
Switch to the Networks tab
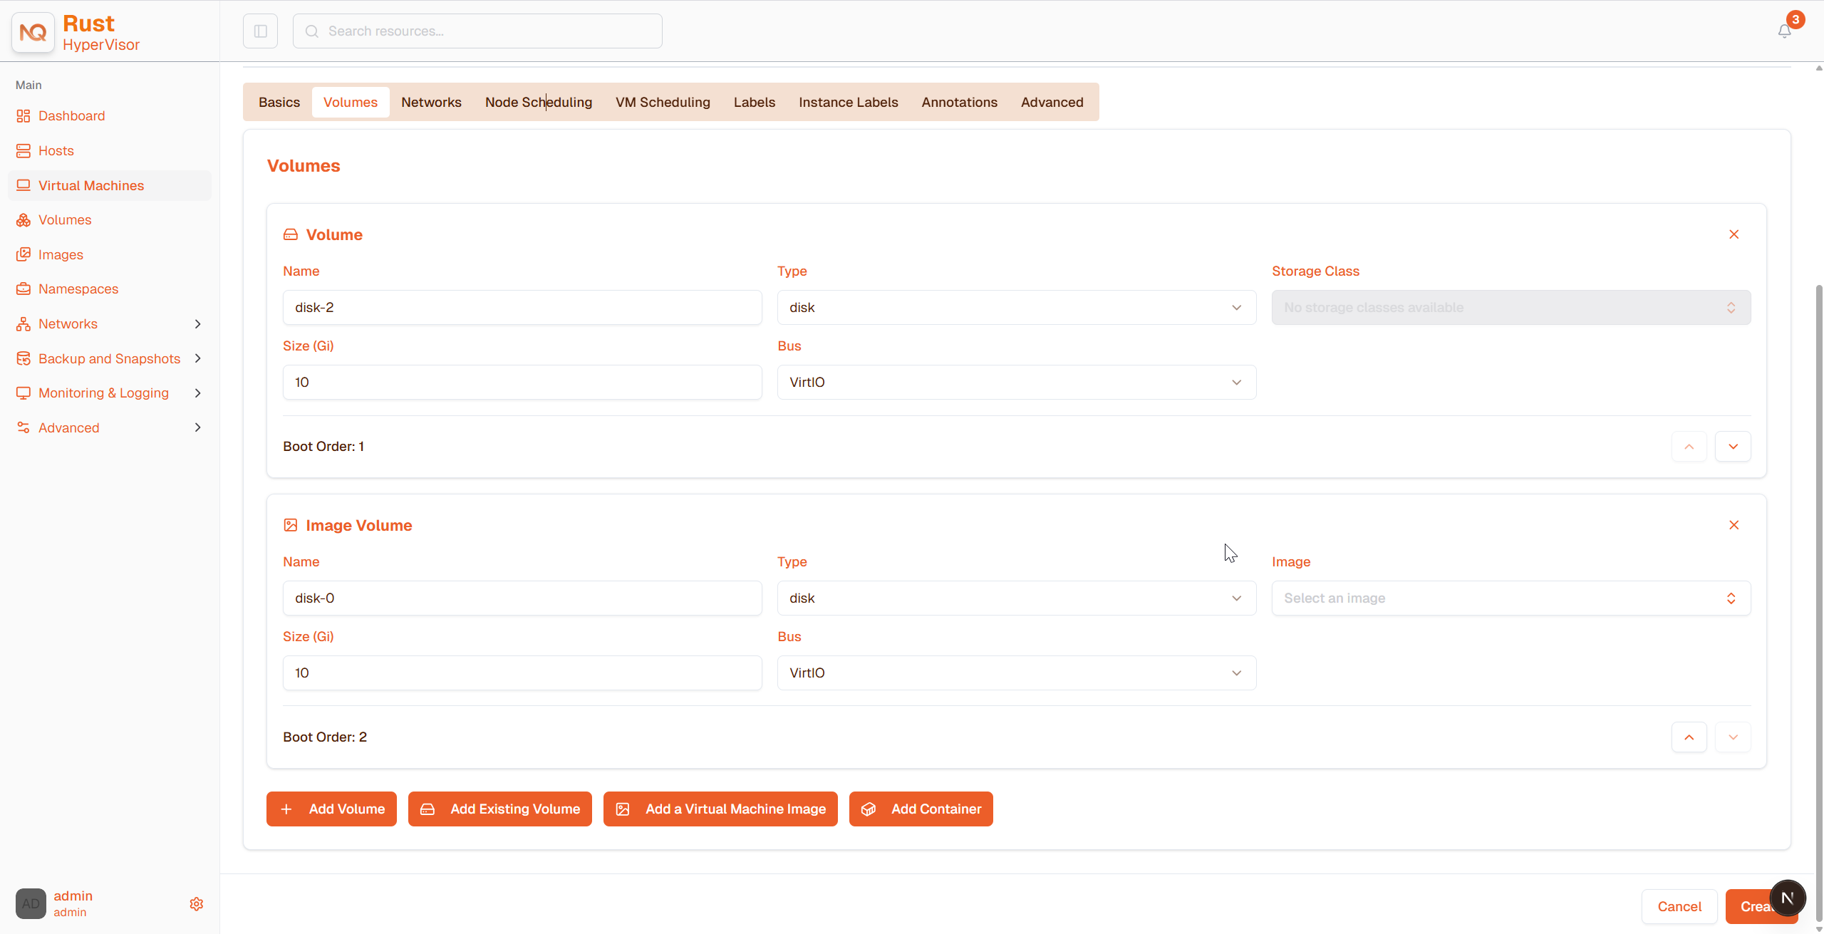tap(431, 102)
